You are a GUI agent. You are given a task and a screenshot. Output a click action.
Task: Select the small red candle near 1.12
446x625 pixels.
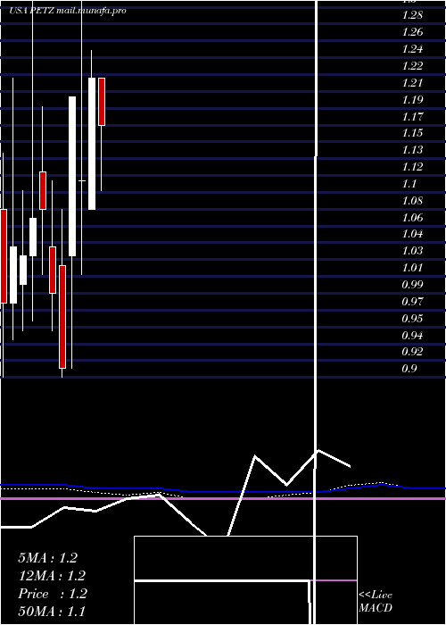(43, 190)
